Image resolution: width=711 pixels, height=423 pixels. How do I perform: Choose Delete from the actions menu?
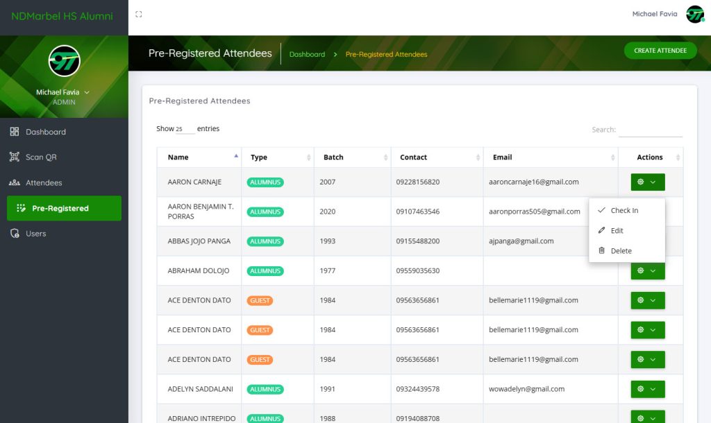[x=621, y=251]
